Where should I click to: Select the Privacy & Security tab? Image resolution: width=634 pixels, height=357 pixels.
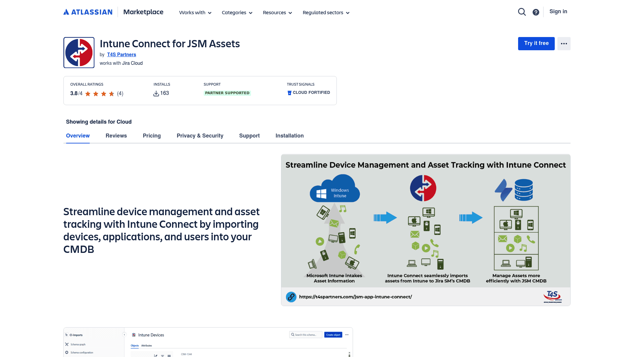pos(200,136)
